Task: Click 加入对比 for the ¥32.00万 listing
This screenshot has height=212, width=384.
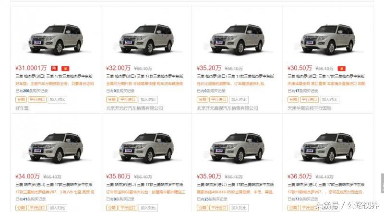Action: (x=148, y=100)
